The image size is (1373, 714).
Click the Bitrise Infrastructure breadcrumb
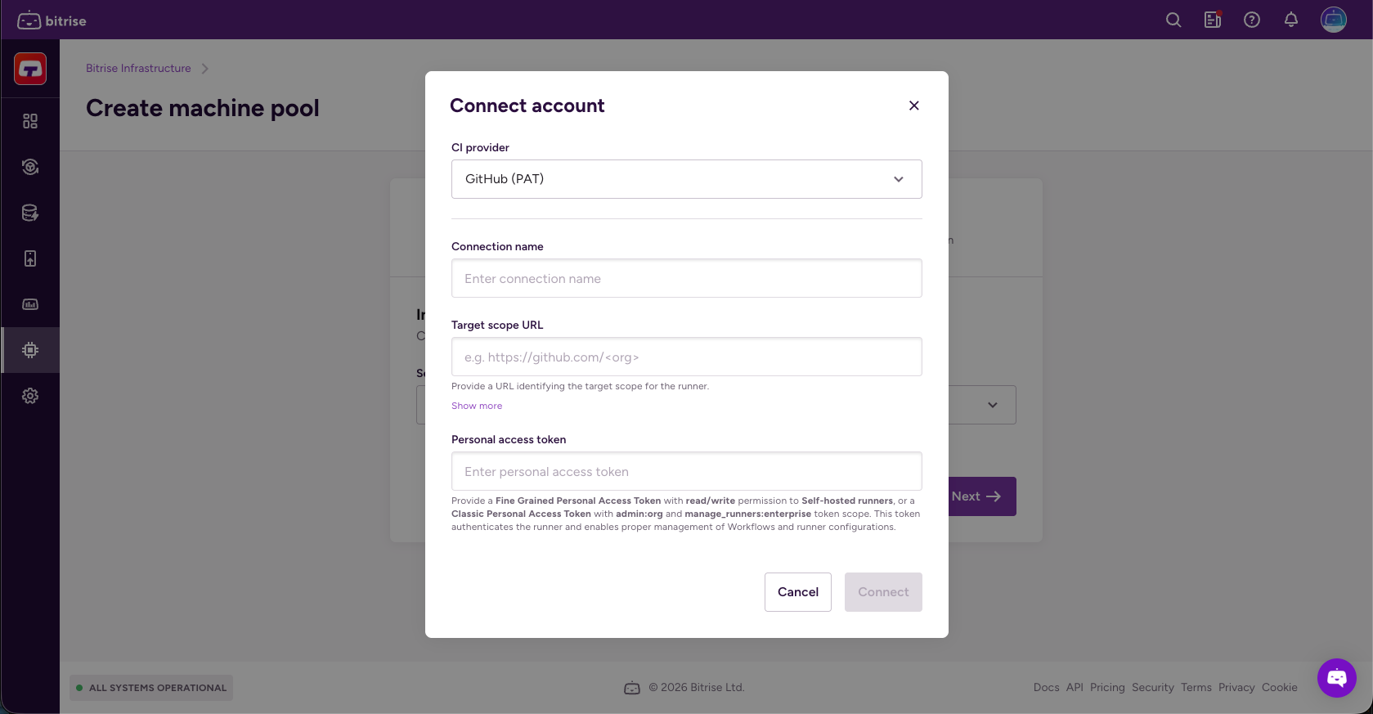tap(138, 69)
